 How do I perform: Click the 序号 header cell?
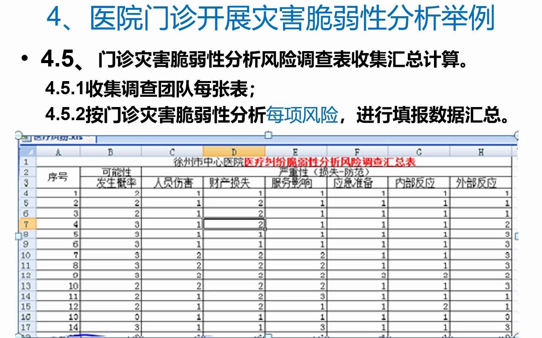(58, 177)
